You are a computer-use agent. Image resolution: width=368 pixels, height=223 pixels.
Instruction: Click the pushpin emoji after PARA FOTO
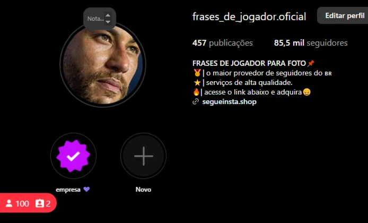click(x=311, y=63)
